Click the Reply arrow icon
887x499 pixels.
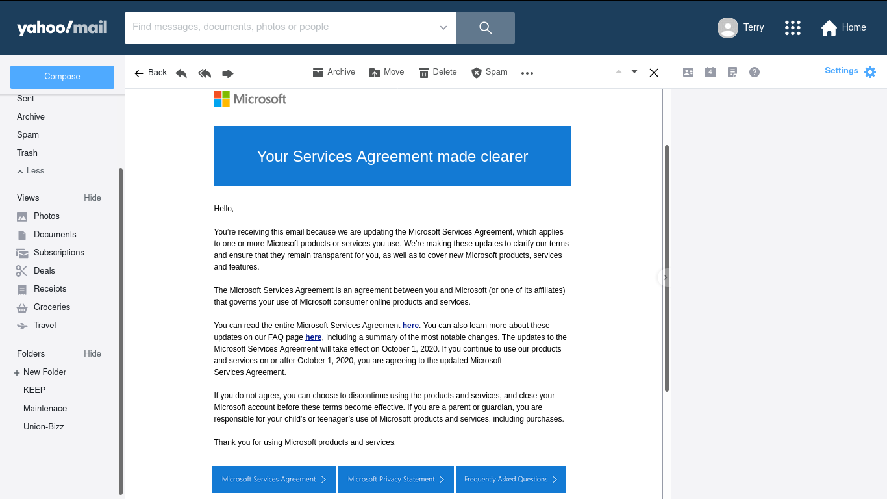[x=181, y=73]
